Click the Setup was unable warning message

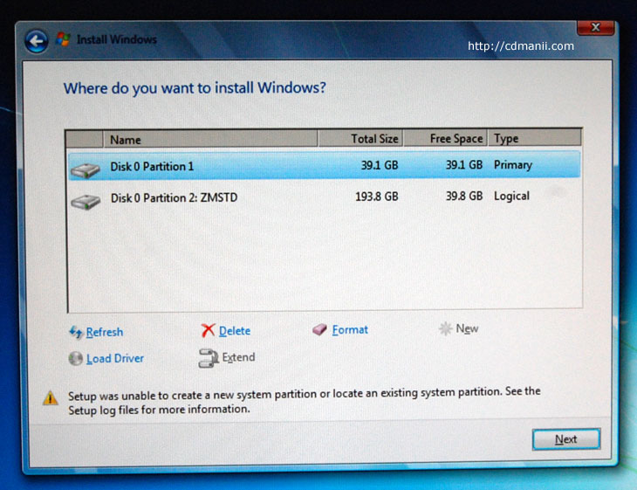coord(305,401)
